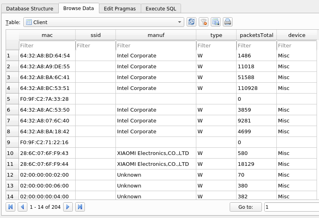
Task: Open the Edit Pragmas tab
Action: coord(120,8)
